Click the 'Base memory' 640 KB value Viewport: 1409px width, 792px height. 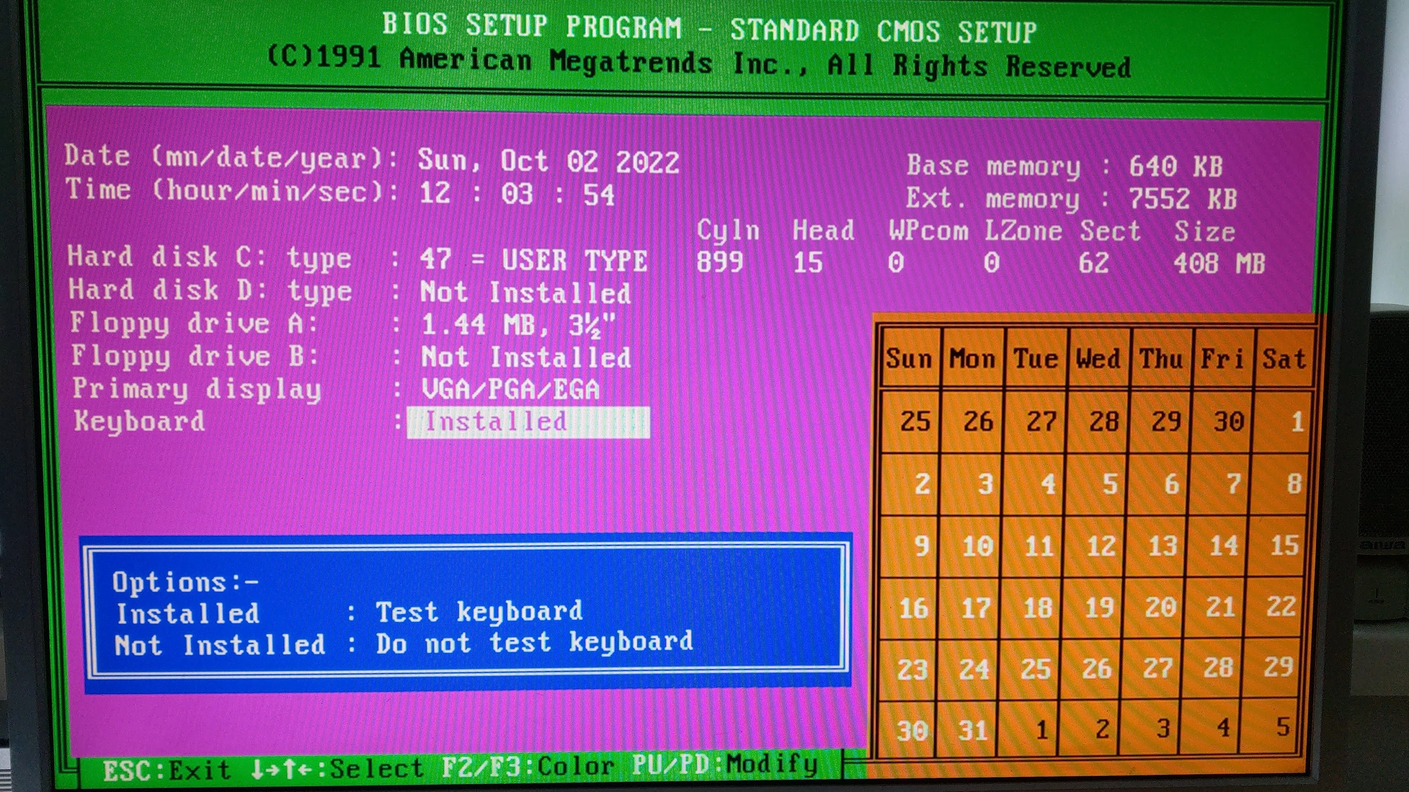pos(1175,166)
